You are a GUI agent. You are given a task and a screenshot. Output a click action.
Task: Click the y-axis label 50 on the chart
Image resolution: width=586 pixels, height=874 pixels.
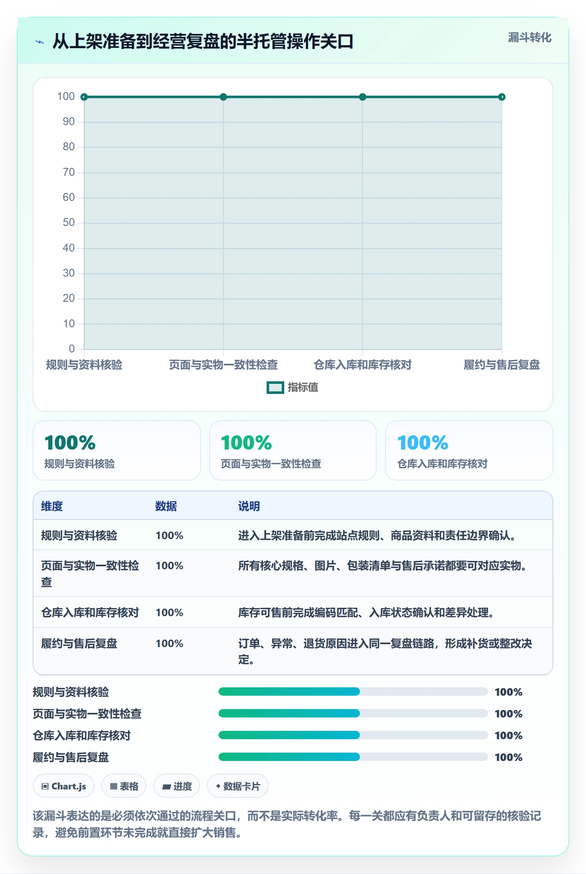click(x=69, y=223)
